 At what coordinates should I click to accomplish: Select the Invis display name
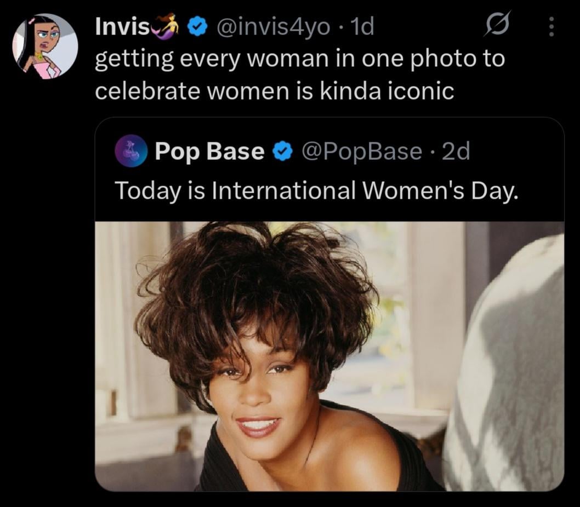122,26
